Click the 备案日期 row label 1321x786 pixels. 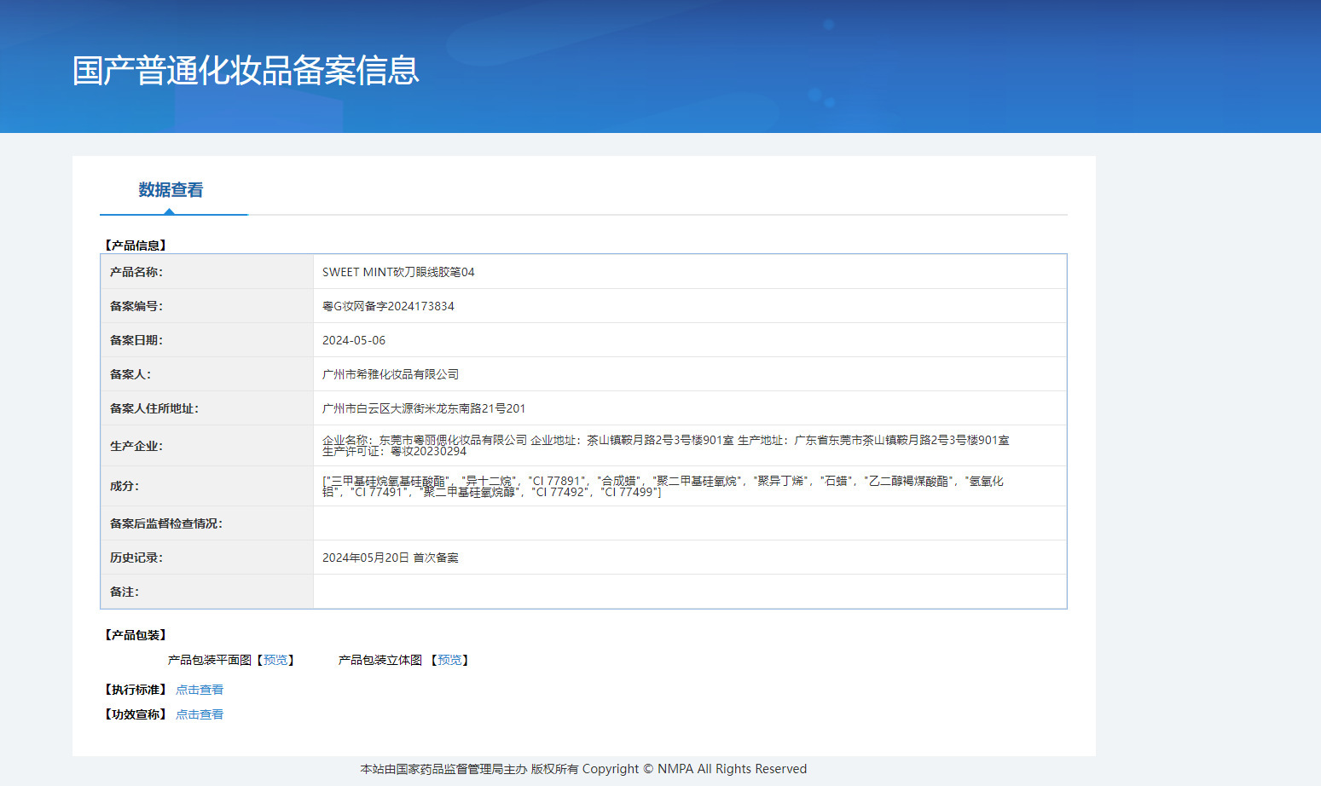(x=136, y=340)
